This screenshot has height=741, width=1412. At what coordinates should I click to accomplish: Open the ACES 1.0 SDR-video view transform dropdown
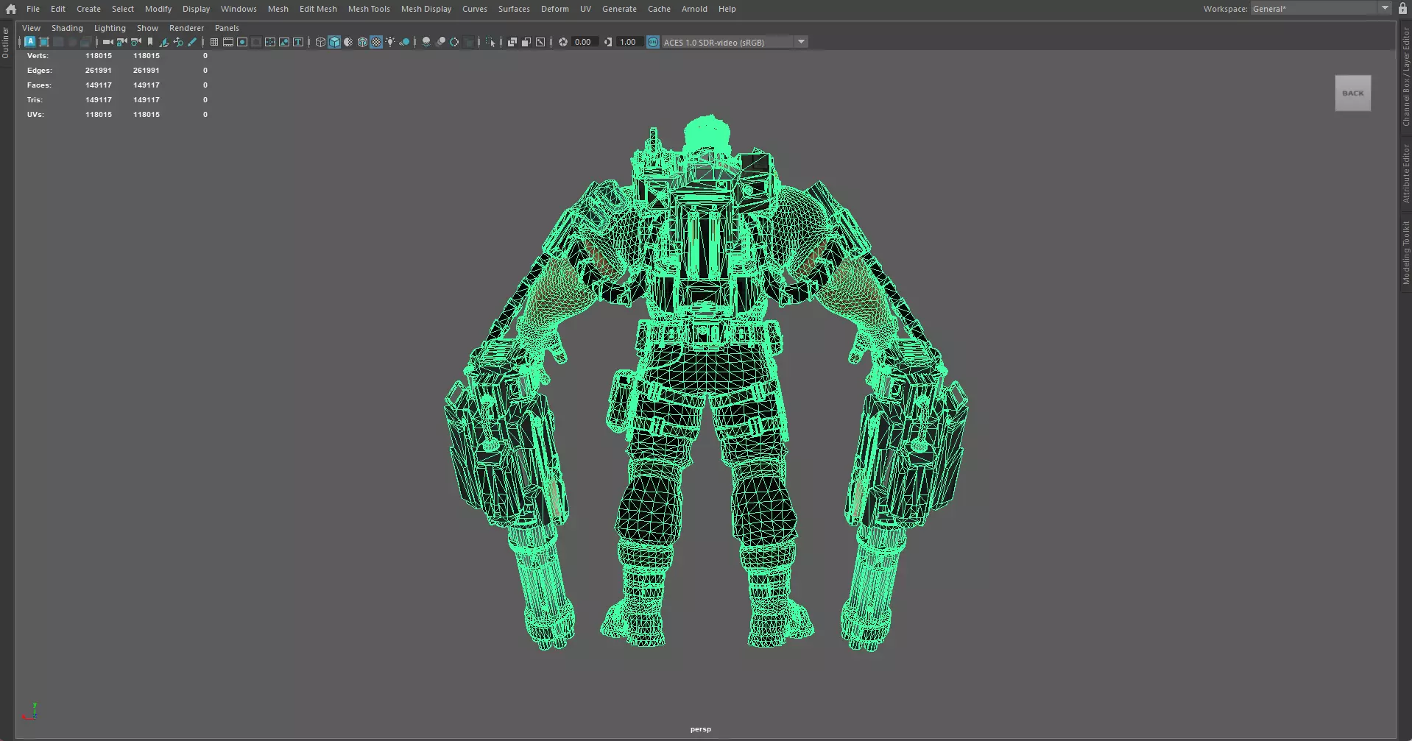point(801,42)
